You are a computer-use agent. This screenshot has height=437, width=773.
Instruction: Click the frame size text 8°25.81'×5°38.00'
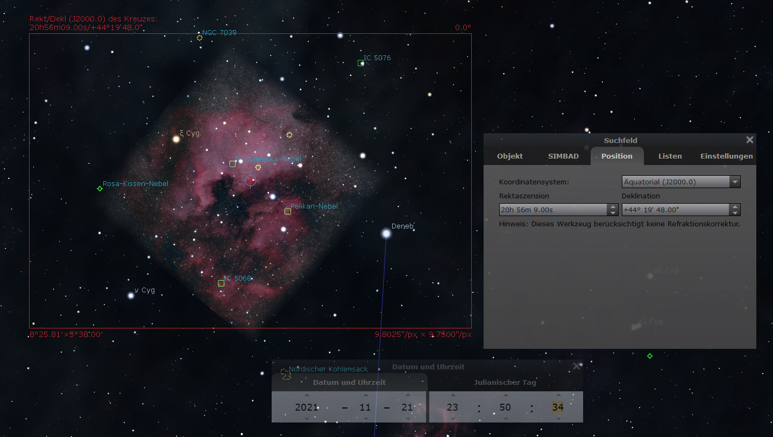click(x=66, y=334)
